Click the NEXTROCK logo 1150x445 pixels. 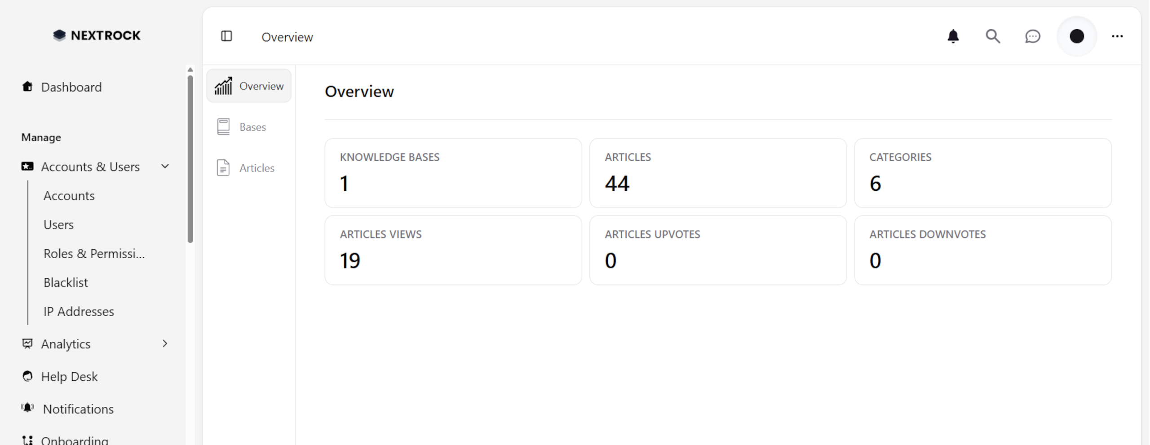point(97,35)
